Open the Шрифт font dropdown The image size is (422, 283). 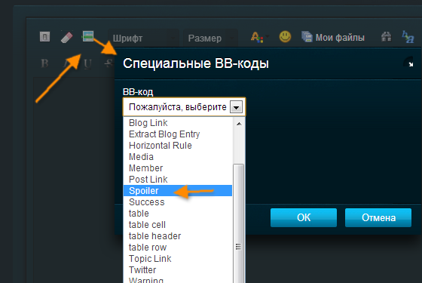coord(143,38)
